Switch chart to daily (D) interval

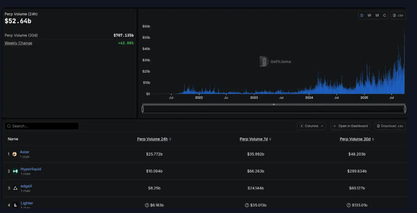pyautogui.click(x=362, y=15)
